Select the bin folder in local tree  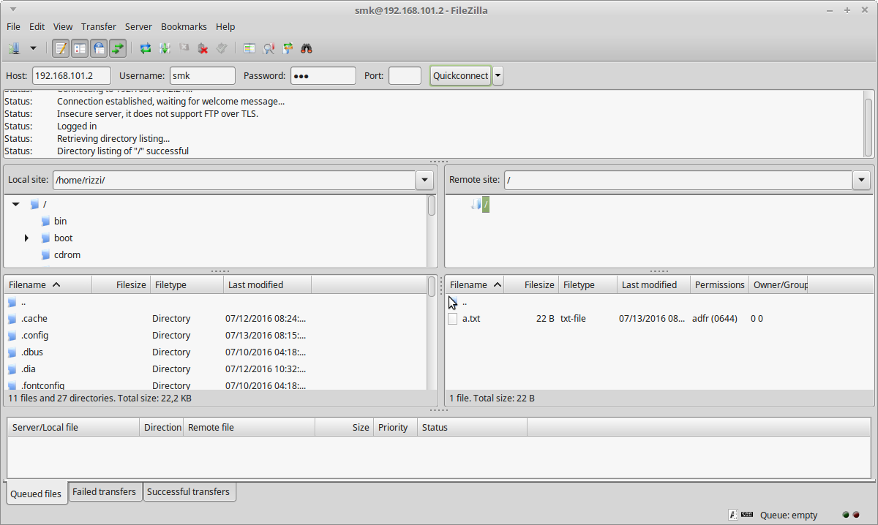point(60,222)
